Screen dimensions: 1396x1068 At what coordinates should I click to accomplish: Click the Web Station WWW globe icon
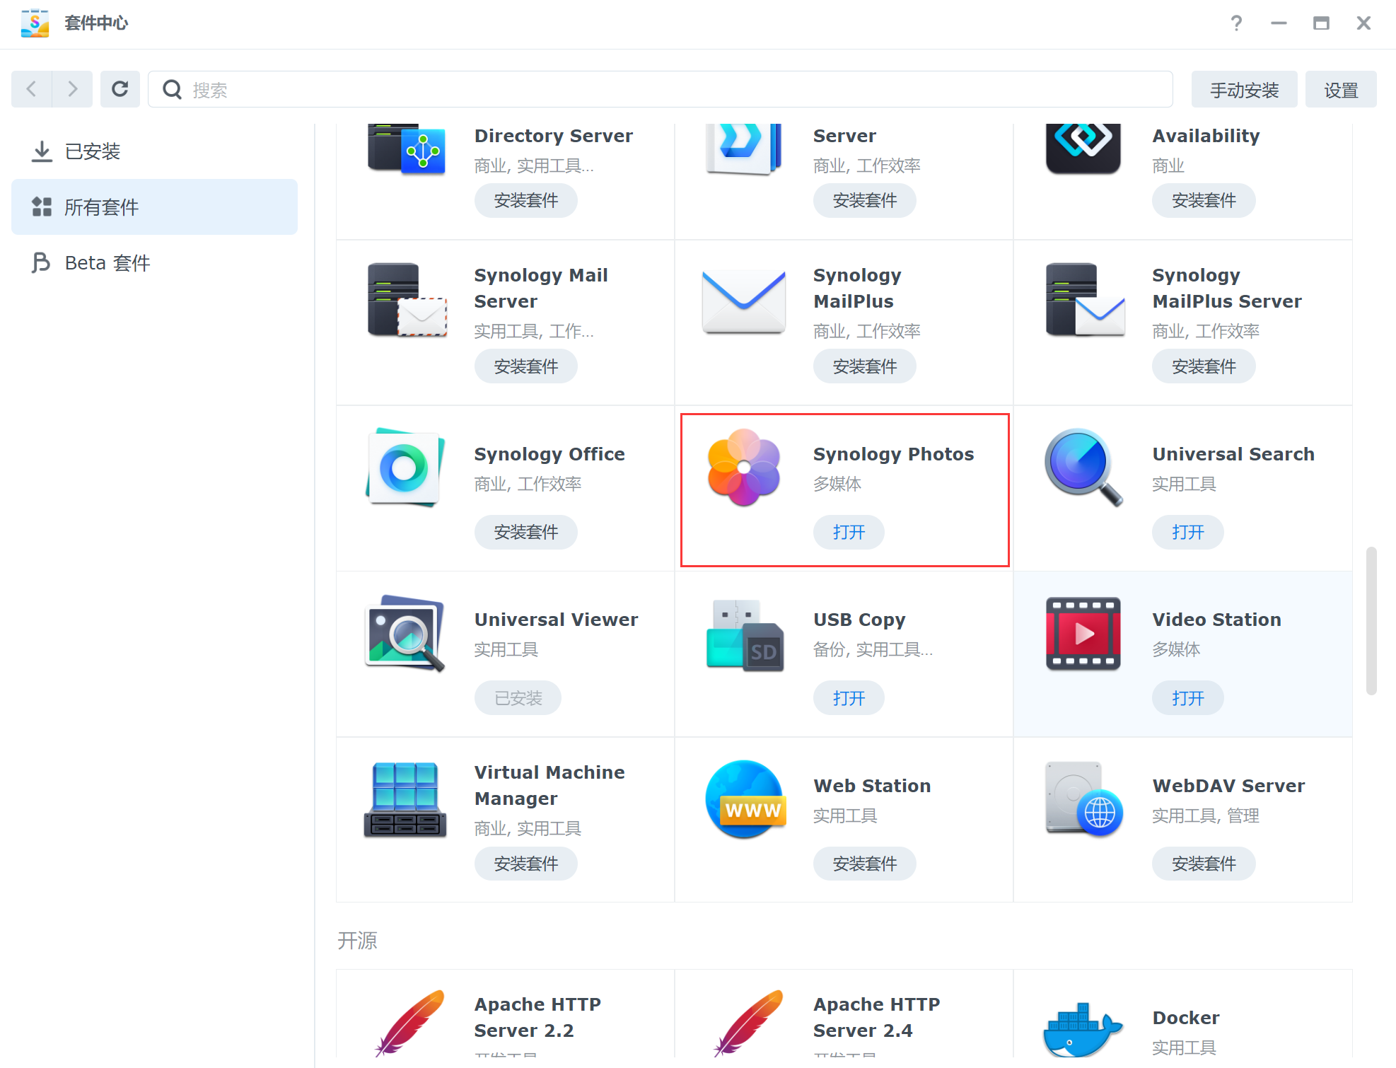tap(745, 799)
